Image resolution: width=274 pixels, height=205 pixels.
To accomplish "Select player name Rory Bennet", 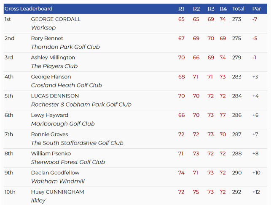I will 47,38.
